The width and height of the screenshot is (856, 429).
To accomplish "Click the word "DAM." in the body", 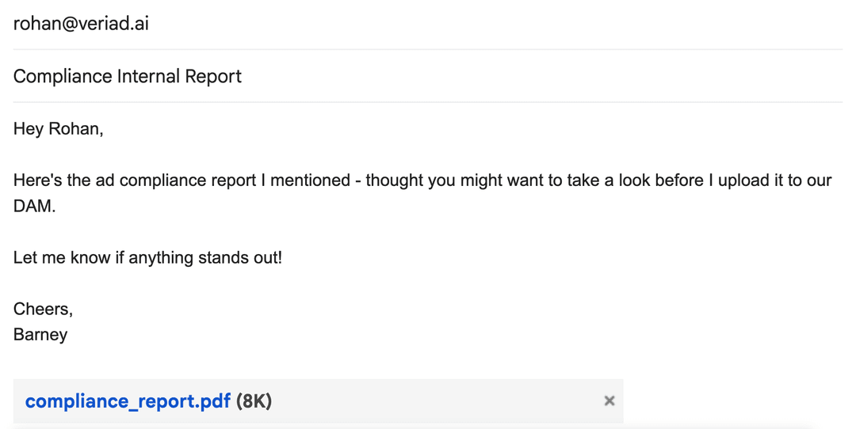I will click(x=35, y=207).
